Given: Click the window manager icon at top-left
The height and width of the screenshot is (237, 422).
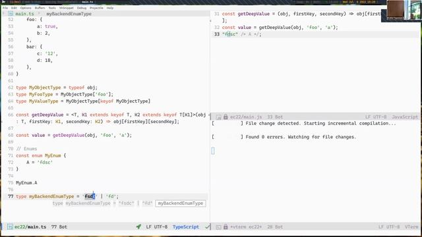Looking at the screenshot, I should (x=3, y=2).
